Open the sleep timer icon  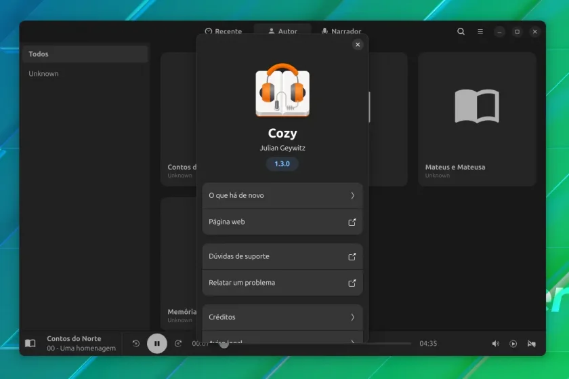click(x=532, y=344)
